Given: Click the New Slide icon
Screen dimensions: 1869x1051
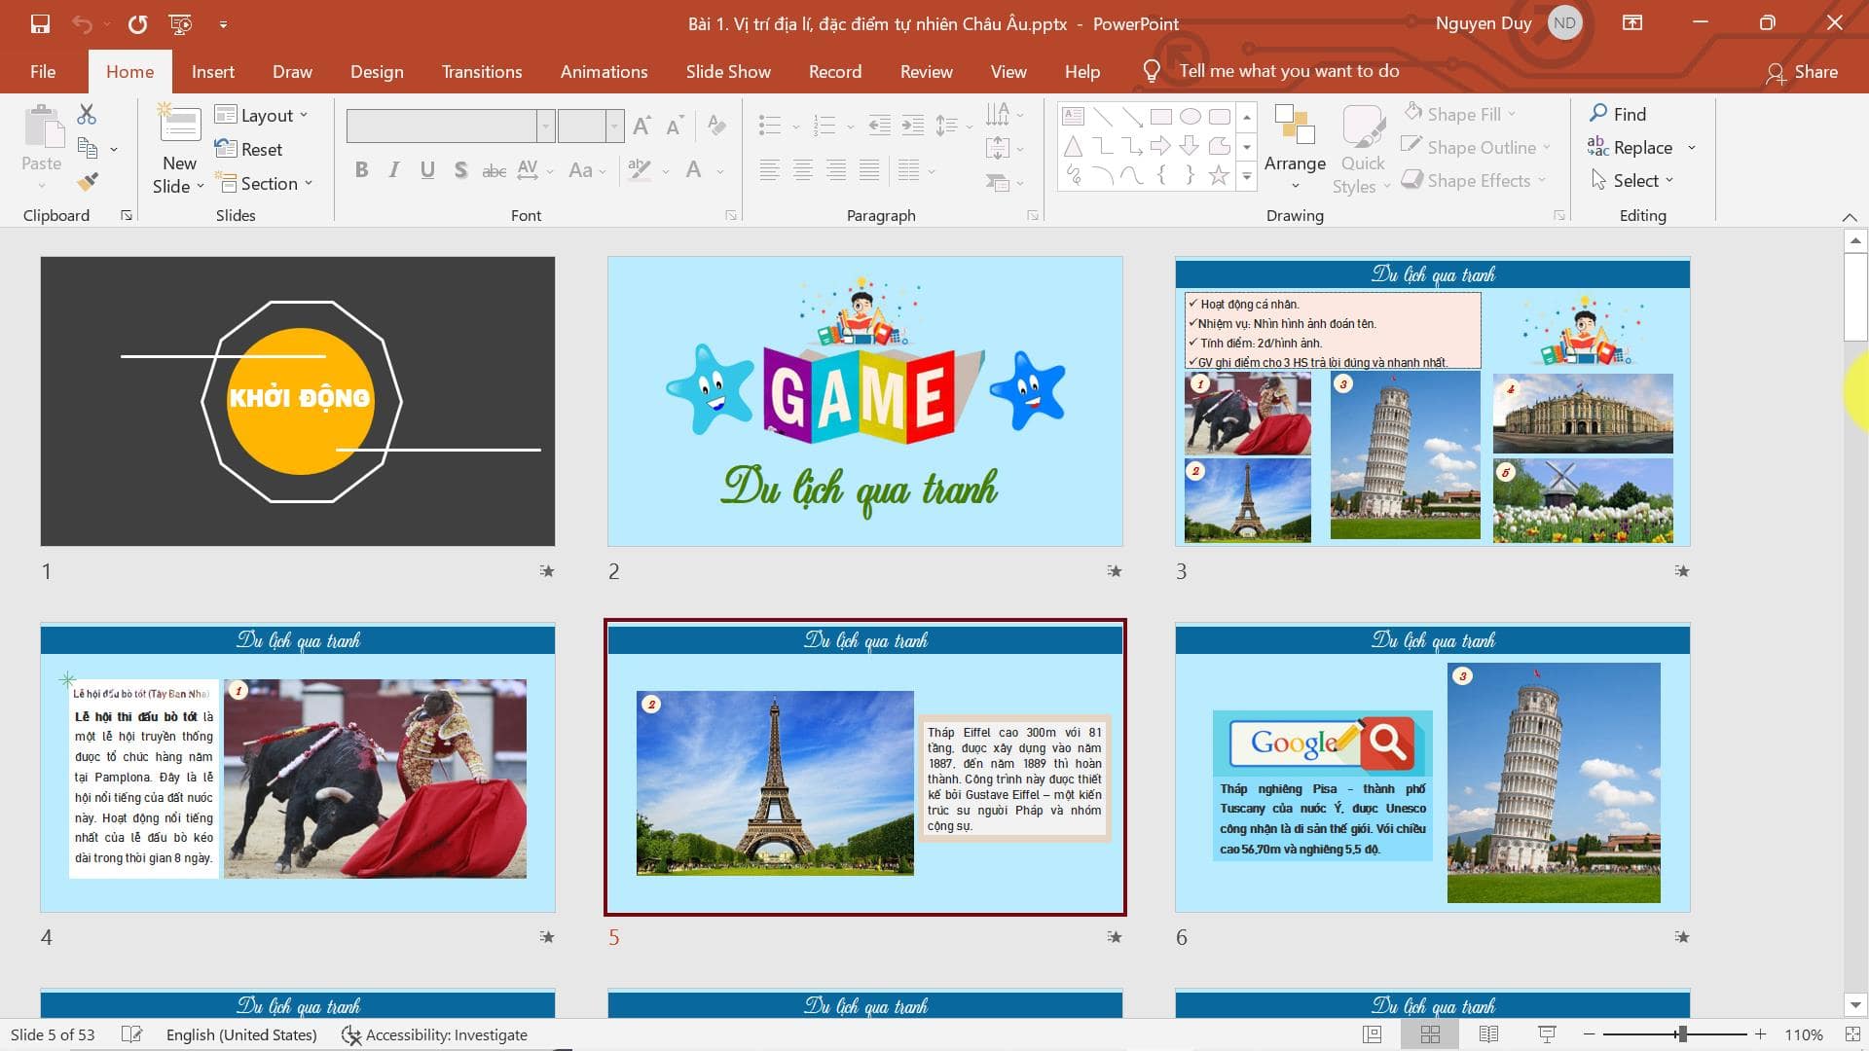Looking at the screenshot, I should click(179, 124).
